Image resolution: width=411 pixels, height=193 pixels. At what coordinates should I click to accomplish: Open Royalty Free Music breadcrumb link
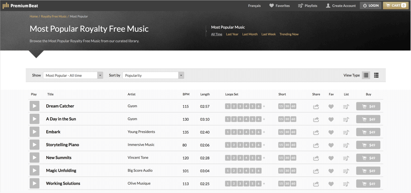(x=54, y=16)
